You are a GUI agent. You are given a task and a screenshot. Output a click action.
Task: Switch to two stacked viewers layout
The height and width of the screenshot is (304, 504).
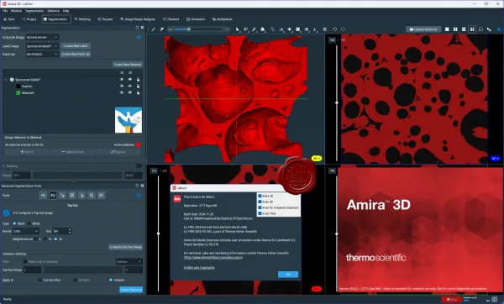click(464, 29)
